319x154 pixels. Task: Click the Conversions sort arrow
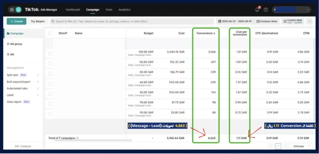coord(214,33)
